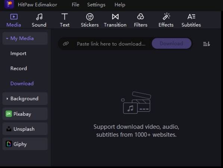The image size is (223, 168).
Task: Click the media clapperboard placeholder icon
Action: tap(136, 103)
